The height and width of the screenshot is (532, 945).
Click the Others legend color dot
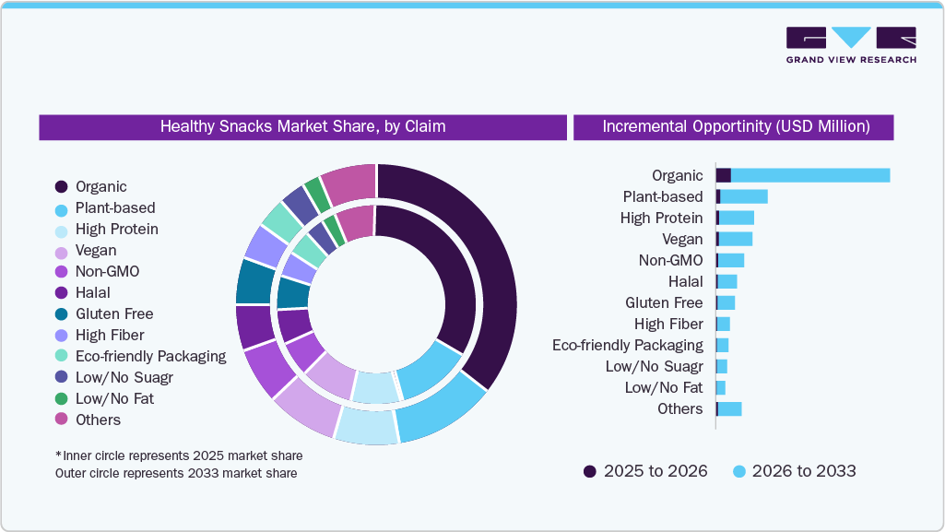[62, 418]
